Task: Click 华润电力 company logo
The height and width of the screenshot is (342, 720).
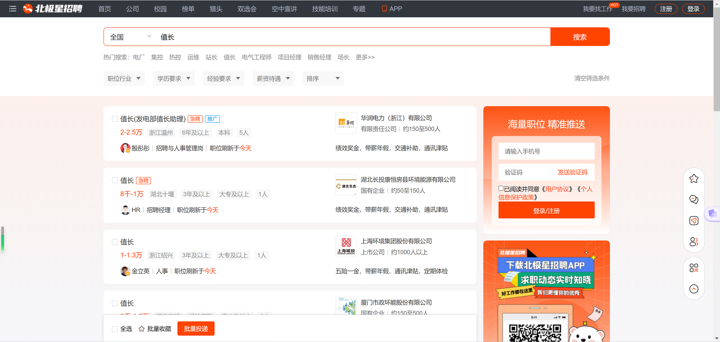Action: coord(346,123)
